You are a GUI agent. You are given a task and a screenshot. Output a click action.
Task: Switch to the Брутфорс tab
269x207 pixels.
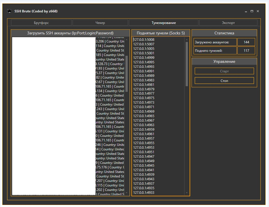pos(41,23)
